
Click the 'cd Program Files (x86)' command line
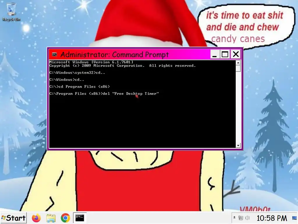pyautogui.click(x=79, y=86)
